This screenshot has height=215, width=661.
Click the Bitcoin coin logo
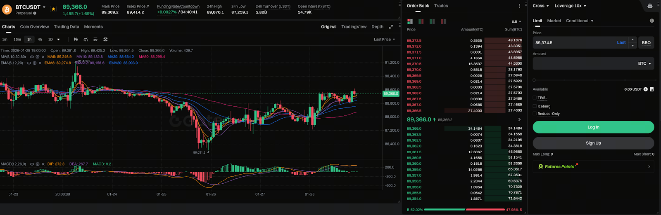tap(7, 9)
